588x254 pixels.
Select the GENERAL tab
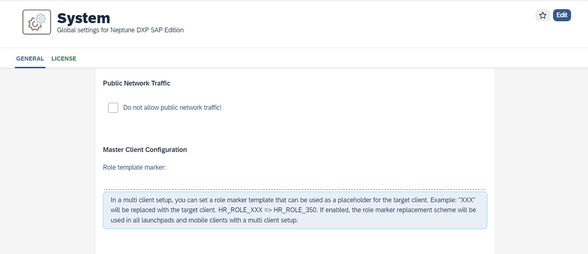click(x=30, y=59)
